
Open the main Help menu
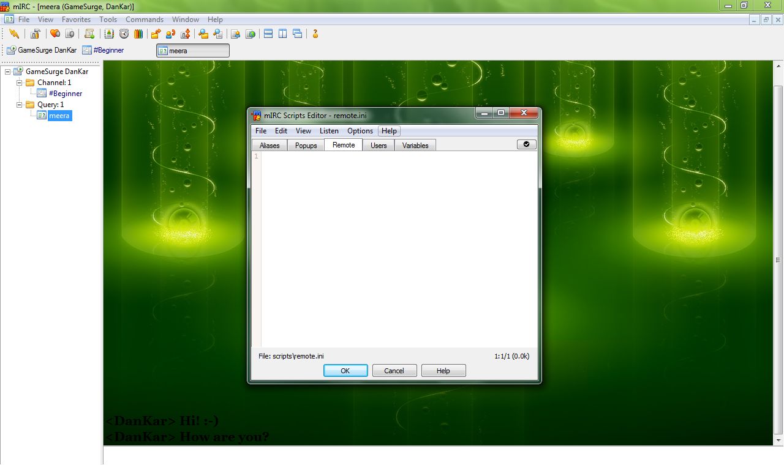pyautogui.click(x=215, y=20)
